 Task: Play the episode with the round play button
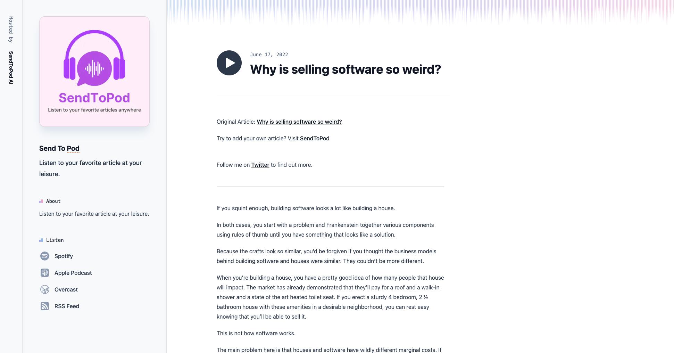(229, 63)
